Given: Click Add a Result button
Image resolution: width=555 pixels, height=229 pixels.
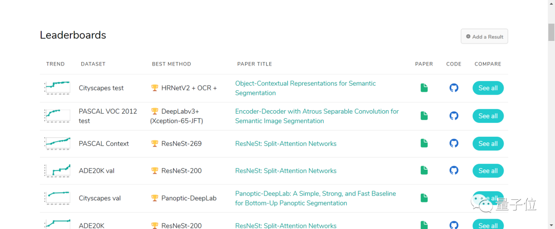Looking at the screenshot, I should tap(484, 36).
